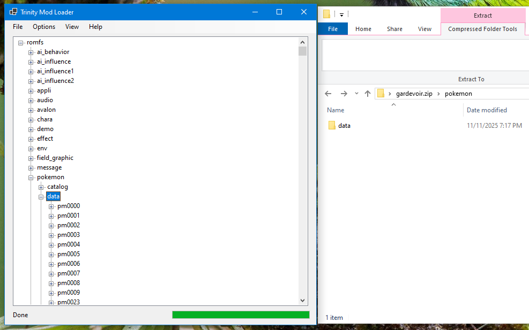The image size is (529, 330).
Task: Expand the catalog node
Action: (41, 187)
